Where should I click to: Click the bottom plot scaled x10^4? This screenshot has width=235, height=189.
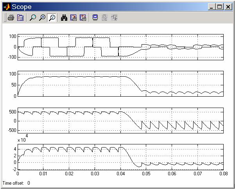pyautogui.click(x=120, y=157)
